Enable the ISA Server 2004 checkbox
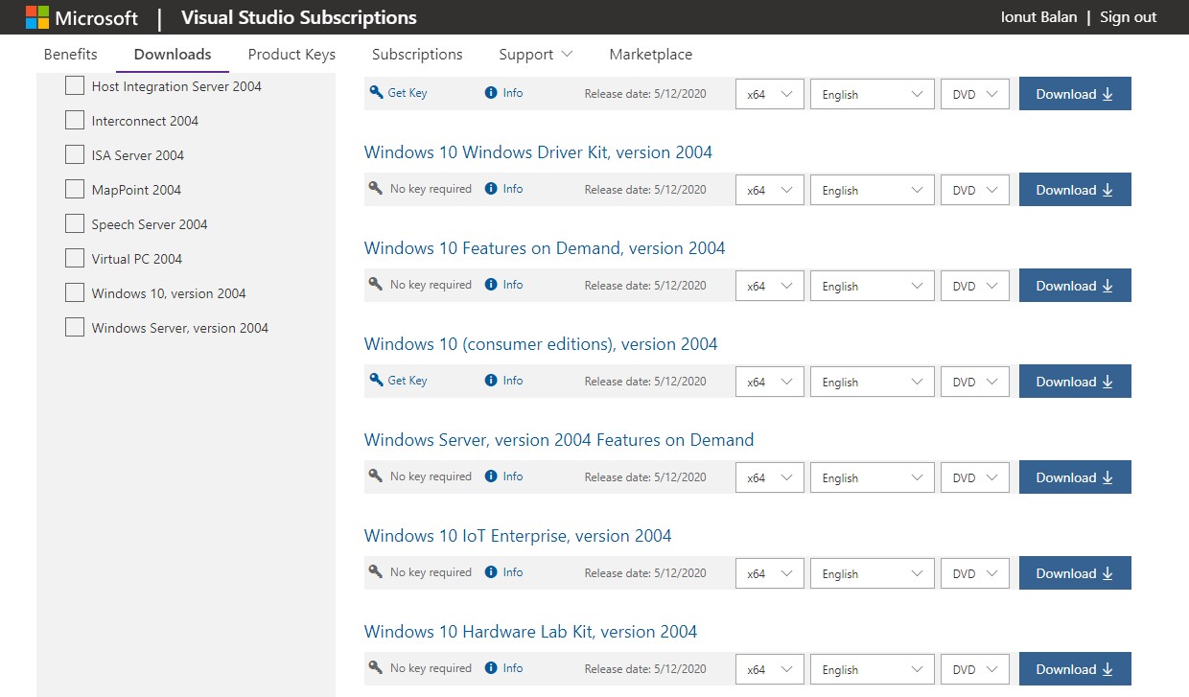 [x=75, y=153]
